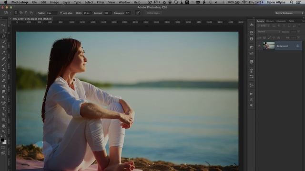Toggle Lock transparent pixels in Layers
305x171 pixels.
tap(264, 38)
